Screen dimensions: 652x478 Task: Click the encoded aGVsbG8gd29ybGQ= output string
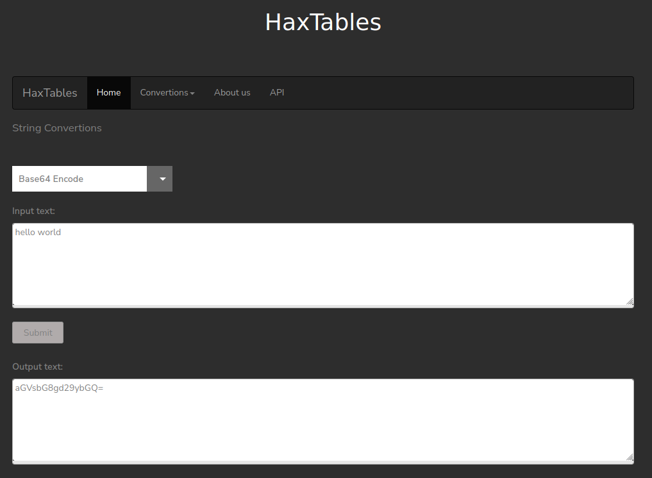click(60, 388)
